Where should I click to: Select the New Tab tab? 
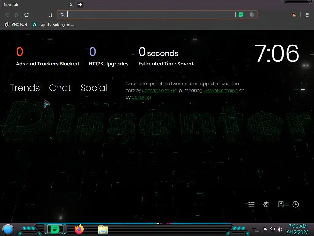tap(38, 4)
